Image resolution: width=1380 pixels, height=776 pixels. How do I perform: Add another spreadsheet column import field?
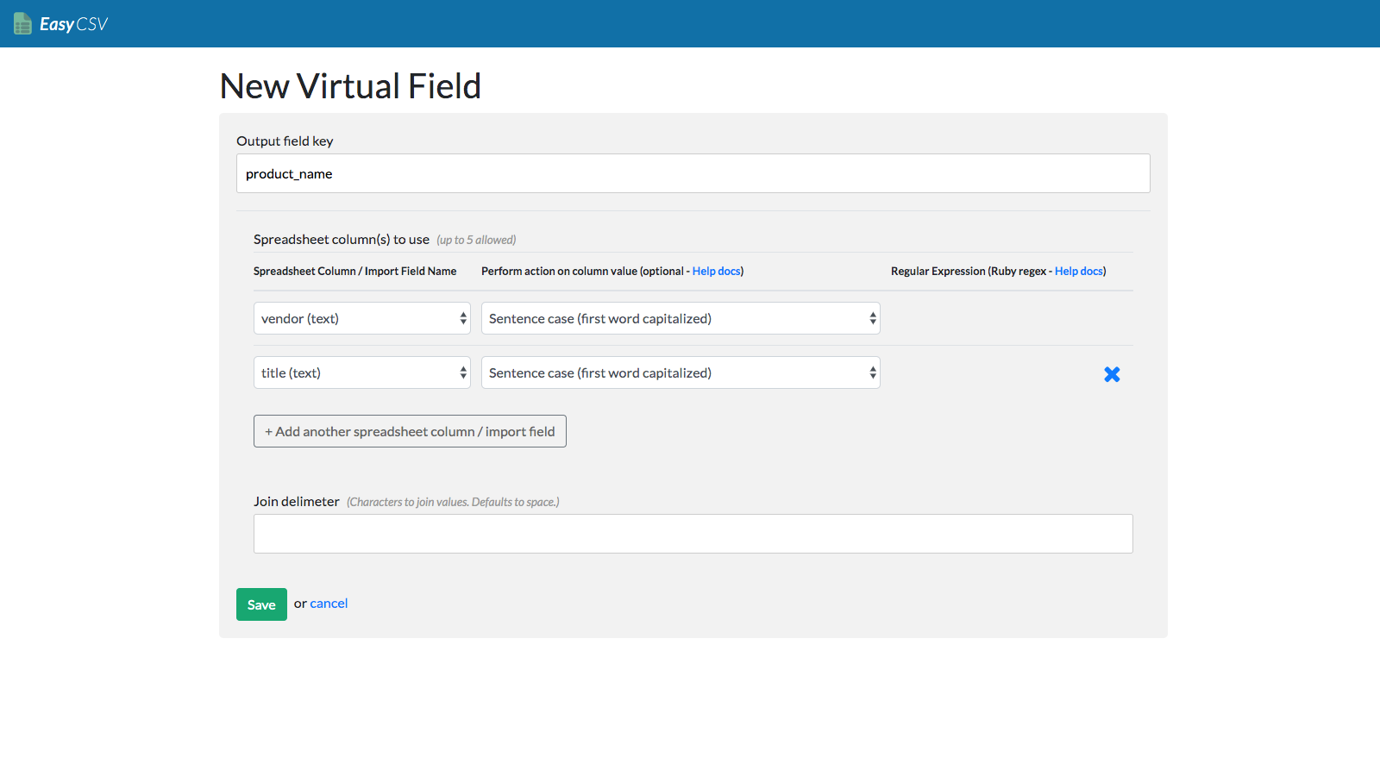(410, 431)
